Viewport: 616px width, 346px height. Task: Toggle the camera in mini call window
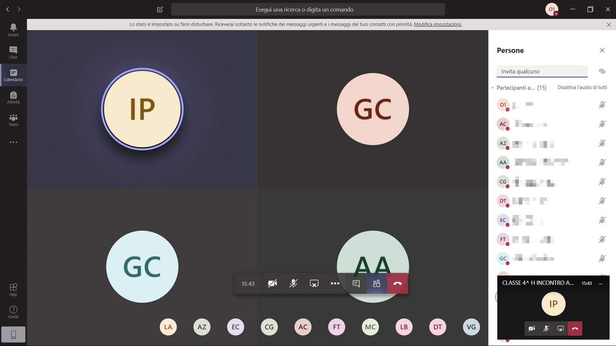click(x=532, y=329)
